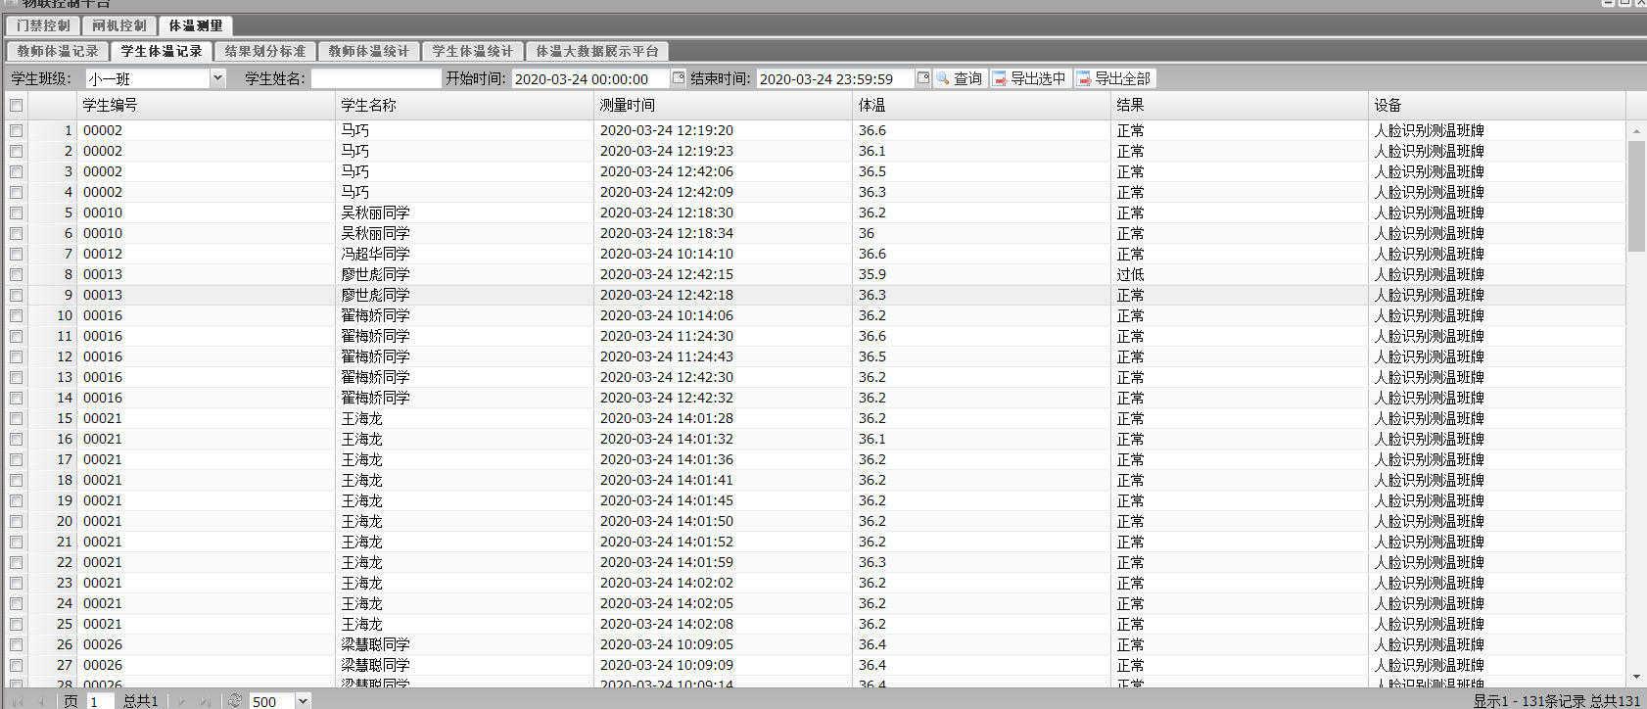This screenshot has height=709, width=1647.
Task: Go to last page with pager icon
Action: 206,701
